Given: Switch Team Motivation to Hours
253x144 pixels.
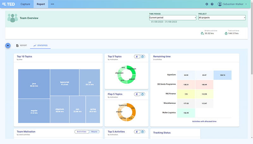Looking at the screenshot, I should (x=94, y=132).
